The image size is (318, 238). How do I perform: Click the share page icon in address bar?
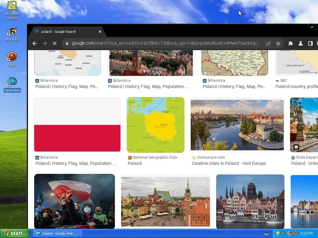[x=268, y=43]
